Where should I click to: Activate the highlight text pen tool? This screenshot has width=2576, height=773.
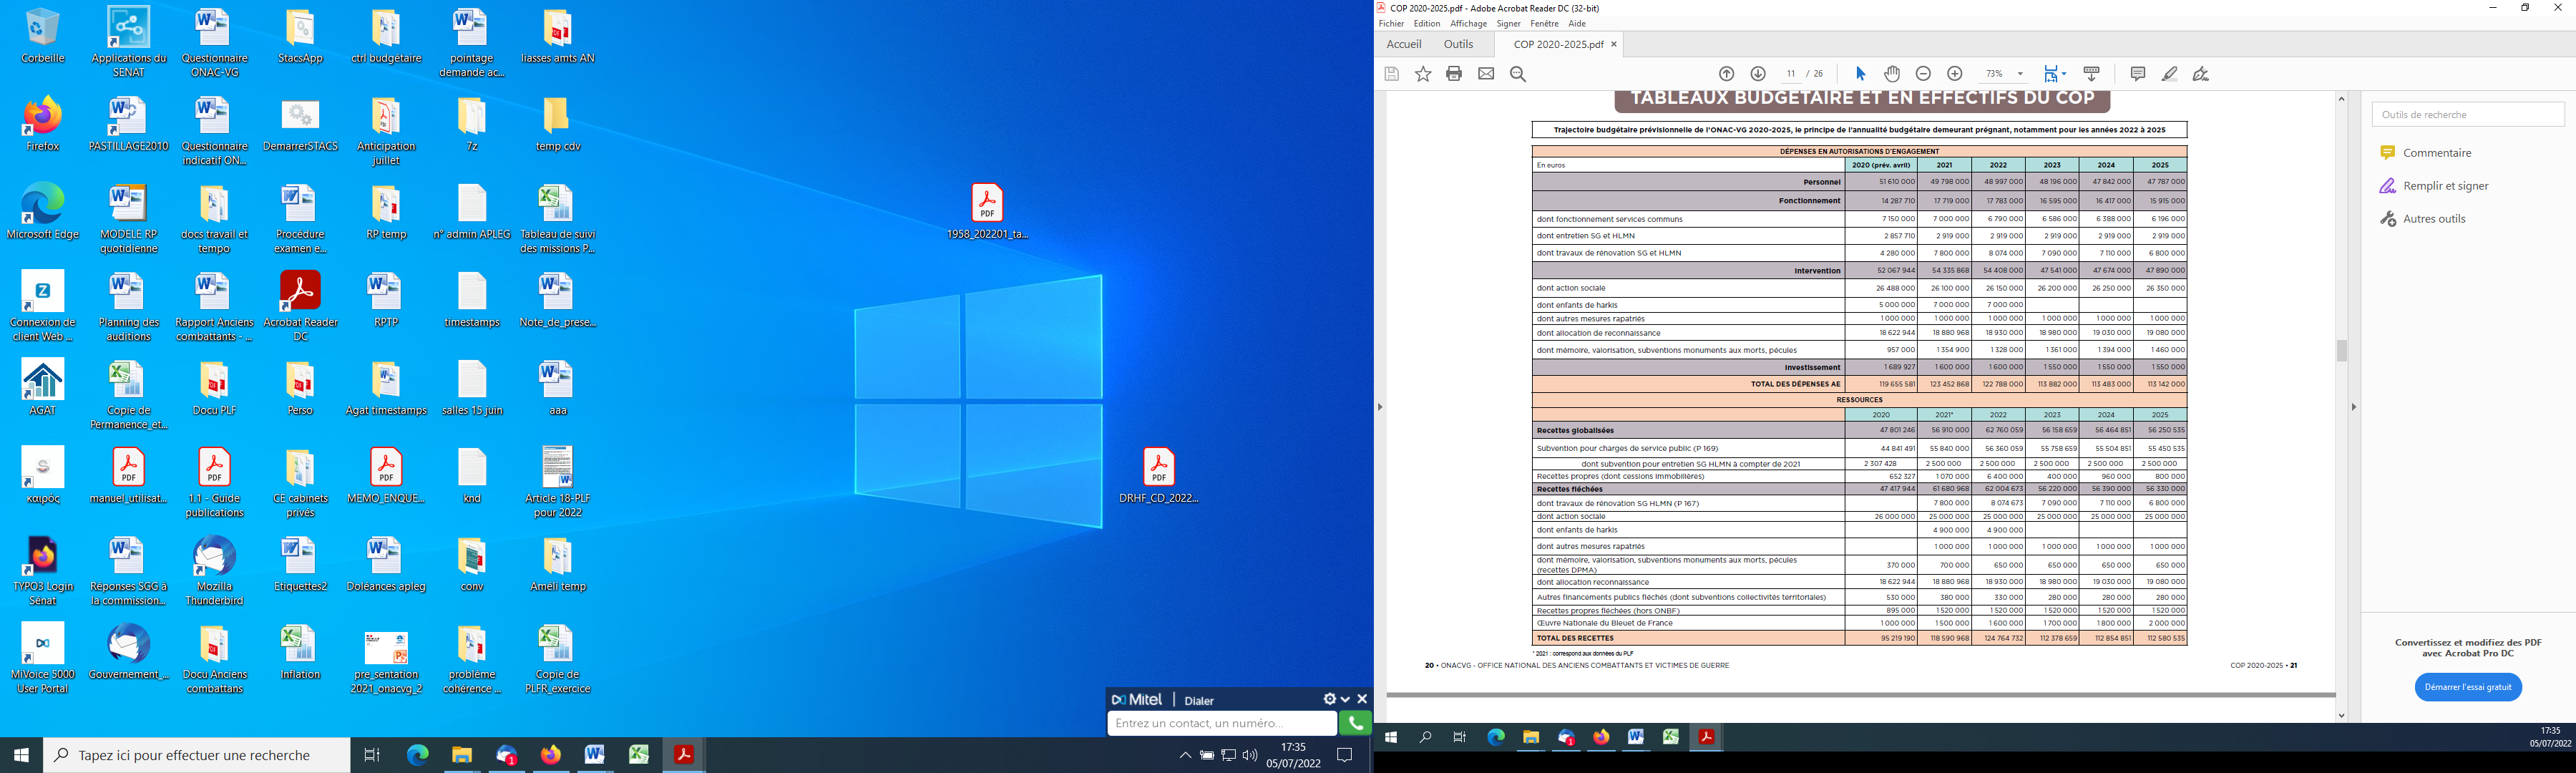coord(2169,74)
